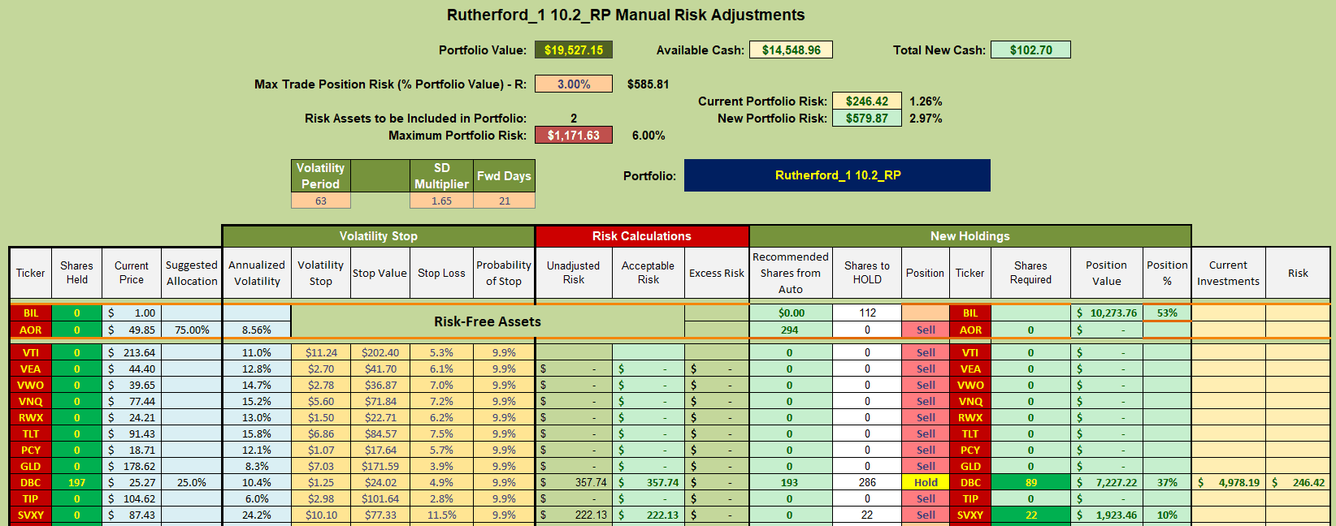The width and height of the screenshot is (1336, 526).
Task: Select the DBC ticker in first column
Action: point(31,482)
